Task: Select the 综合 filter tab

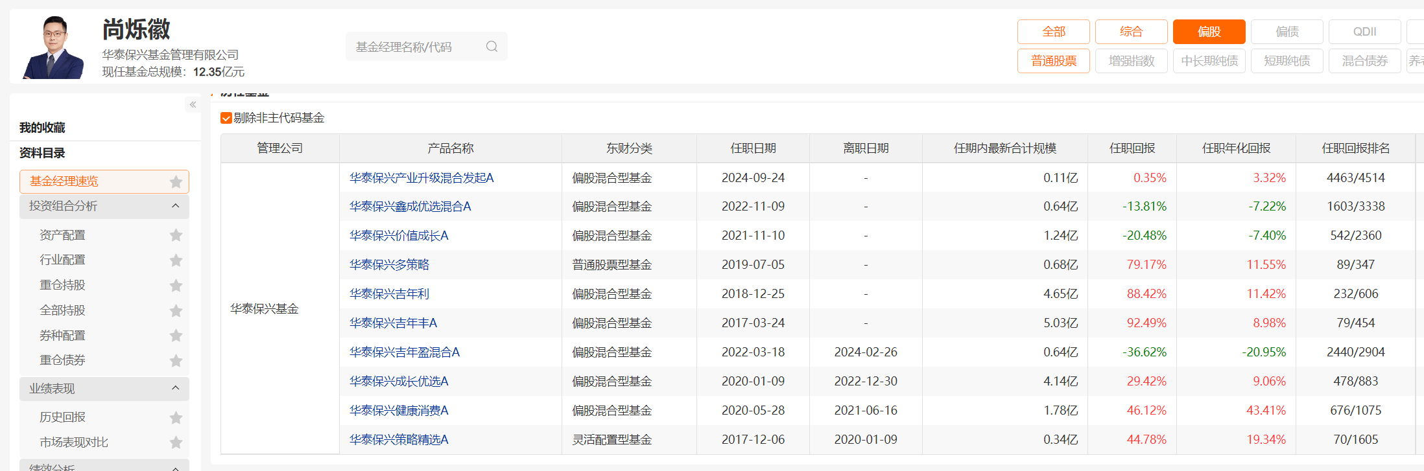Action: 1132,32
